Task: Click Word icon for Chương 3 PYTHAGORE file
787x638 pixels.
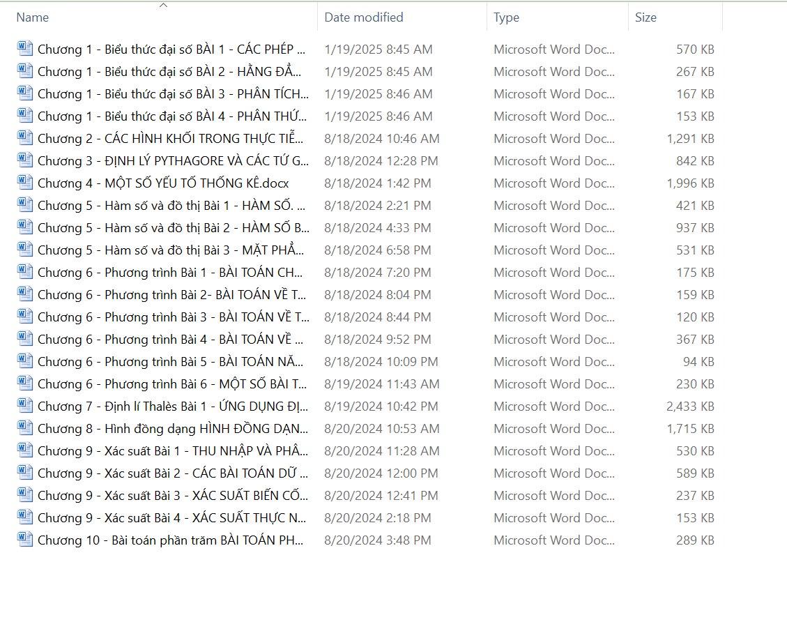Action: 25,160
